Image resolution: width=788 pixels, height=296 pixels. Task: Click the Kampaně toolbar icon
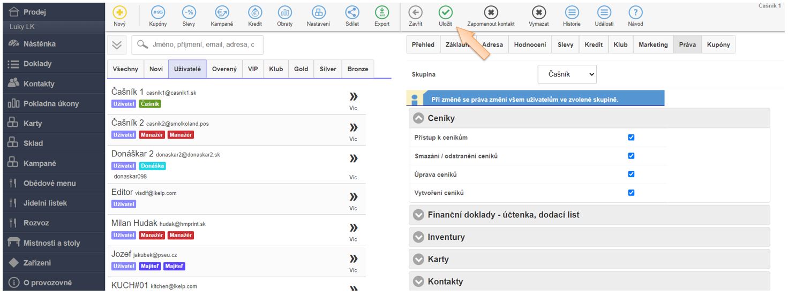pyautogui.click(x=221, y=13)
